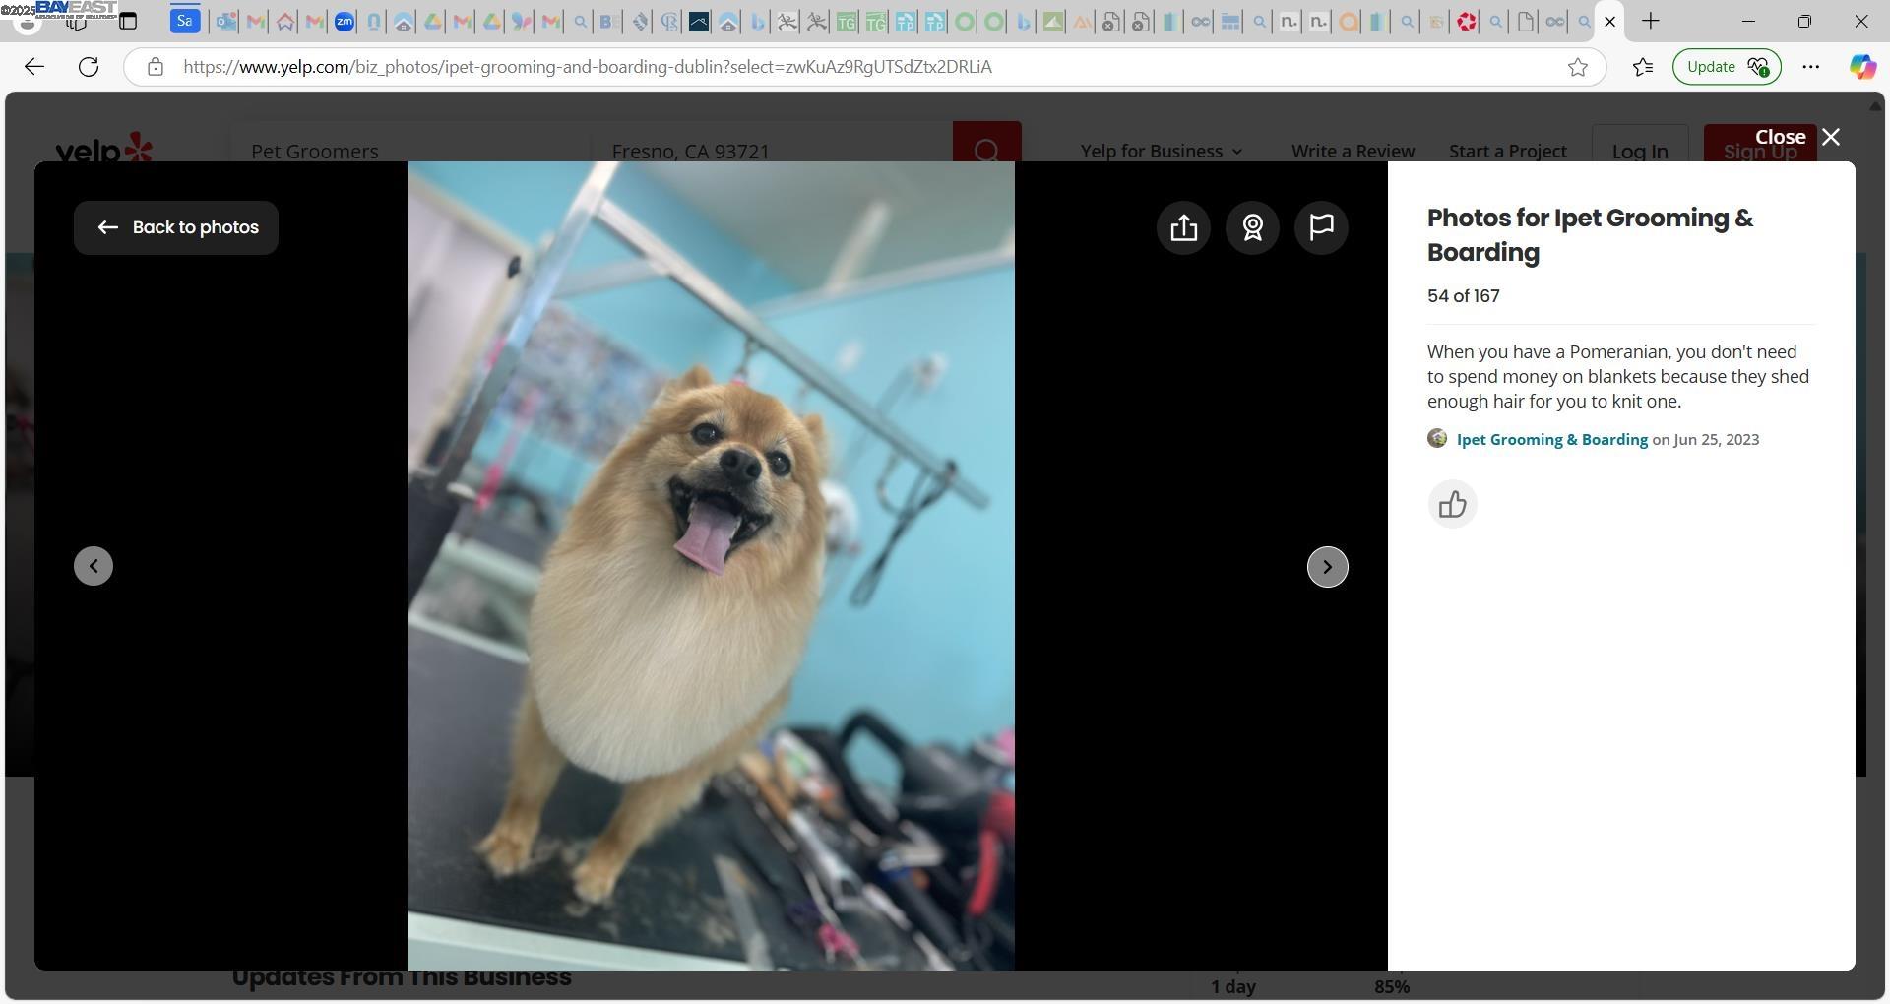Screen dimensions: 1890x1004
Task: Return via Back to photos button
Action: 176,227
